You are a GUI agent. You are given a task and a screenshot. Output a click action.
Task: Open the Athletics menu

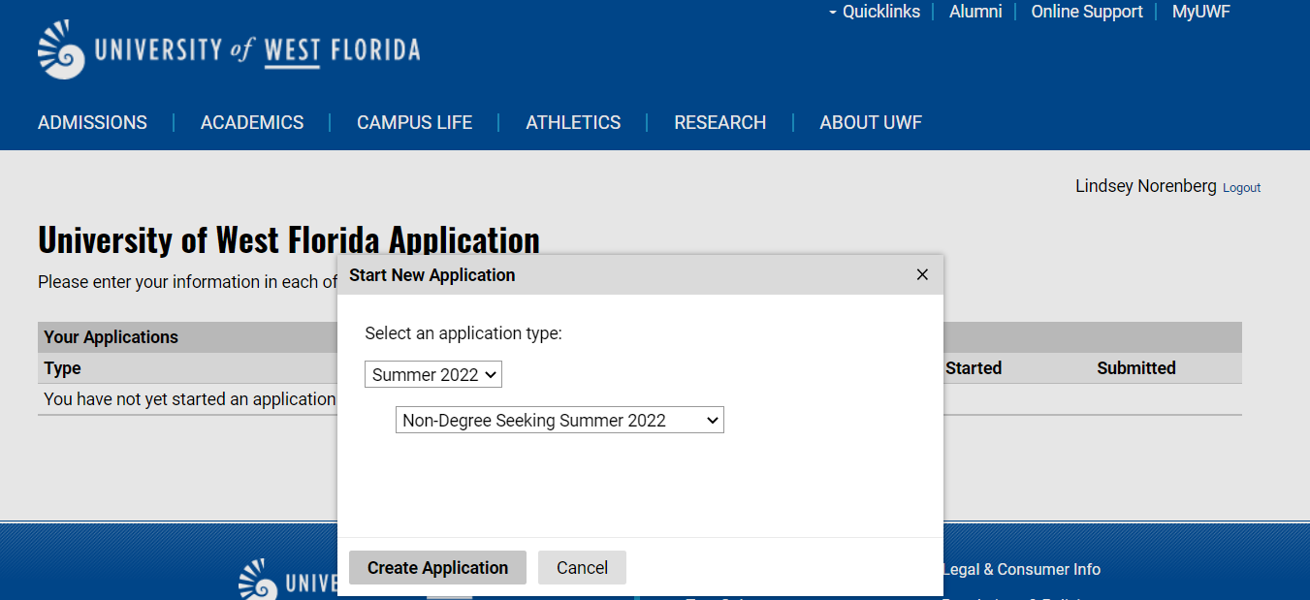(573, 122)
